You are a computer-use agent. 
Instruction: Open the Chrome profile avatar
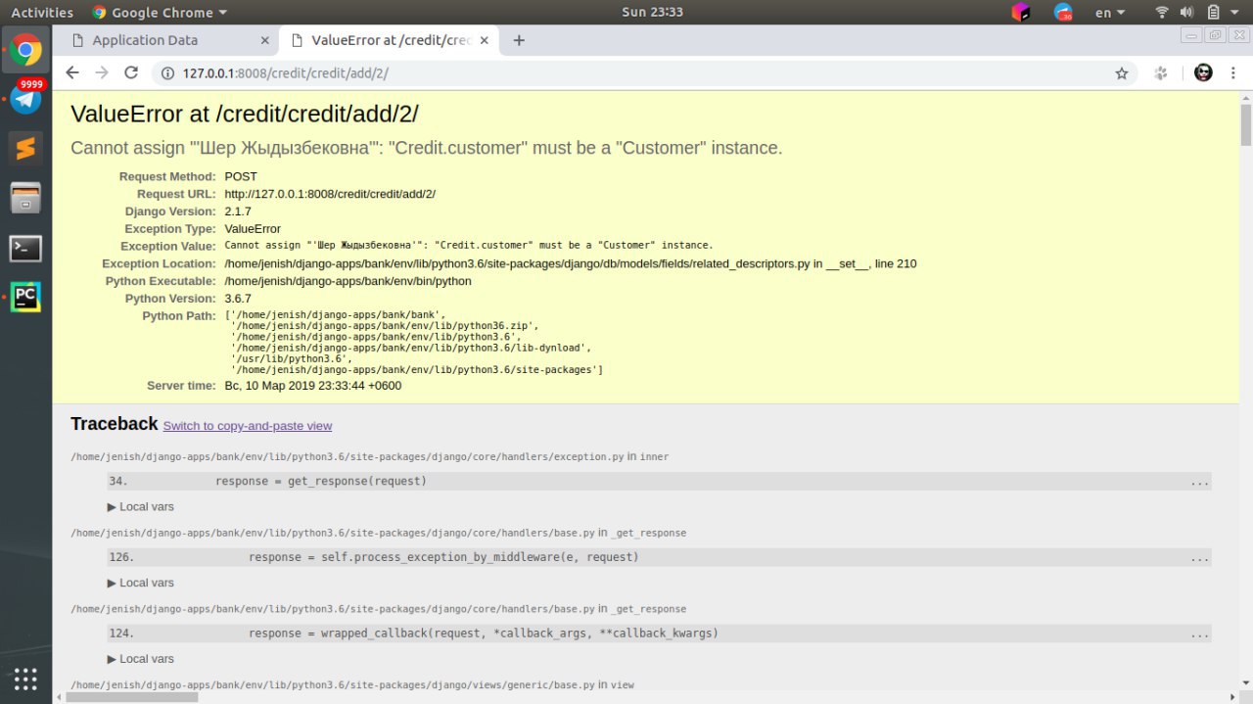click(x=1204, y=72)
